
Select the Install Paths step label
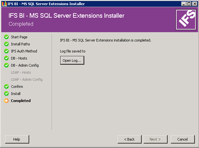click(20, 44)
